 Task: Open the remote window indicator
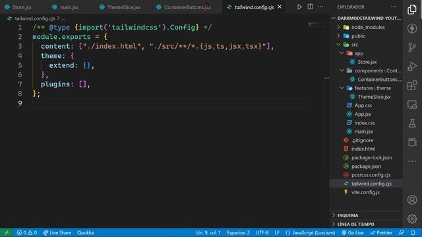pos(7,232)
